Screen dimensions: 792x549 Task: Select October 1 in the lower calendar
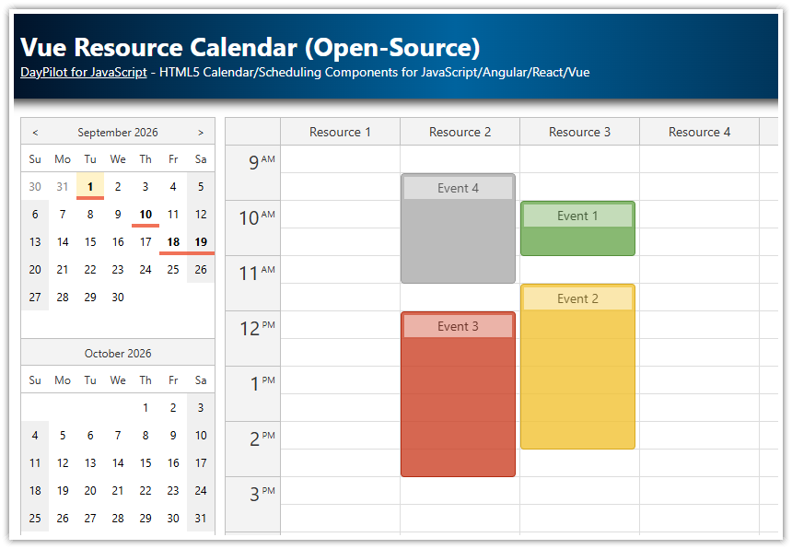[x=145, y=407]
